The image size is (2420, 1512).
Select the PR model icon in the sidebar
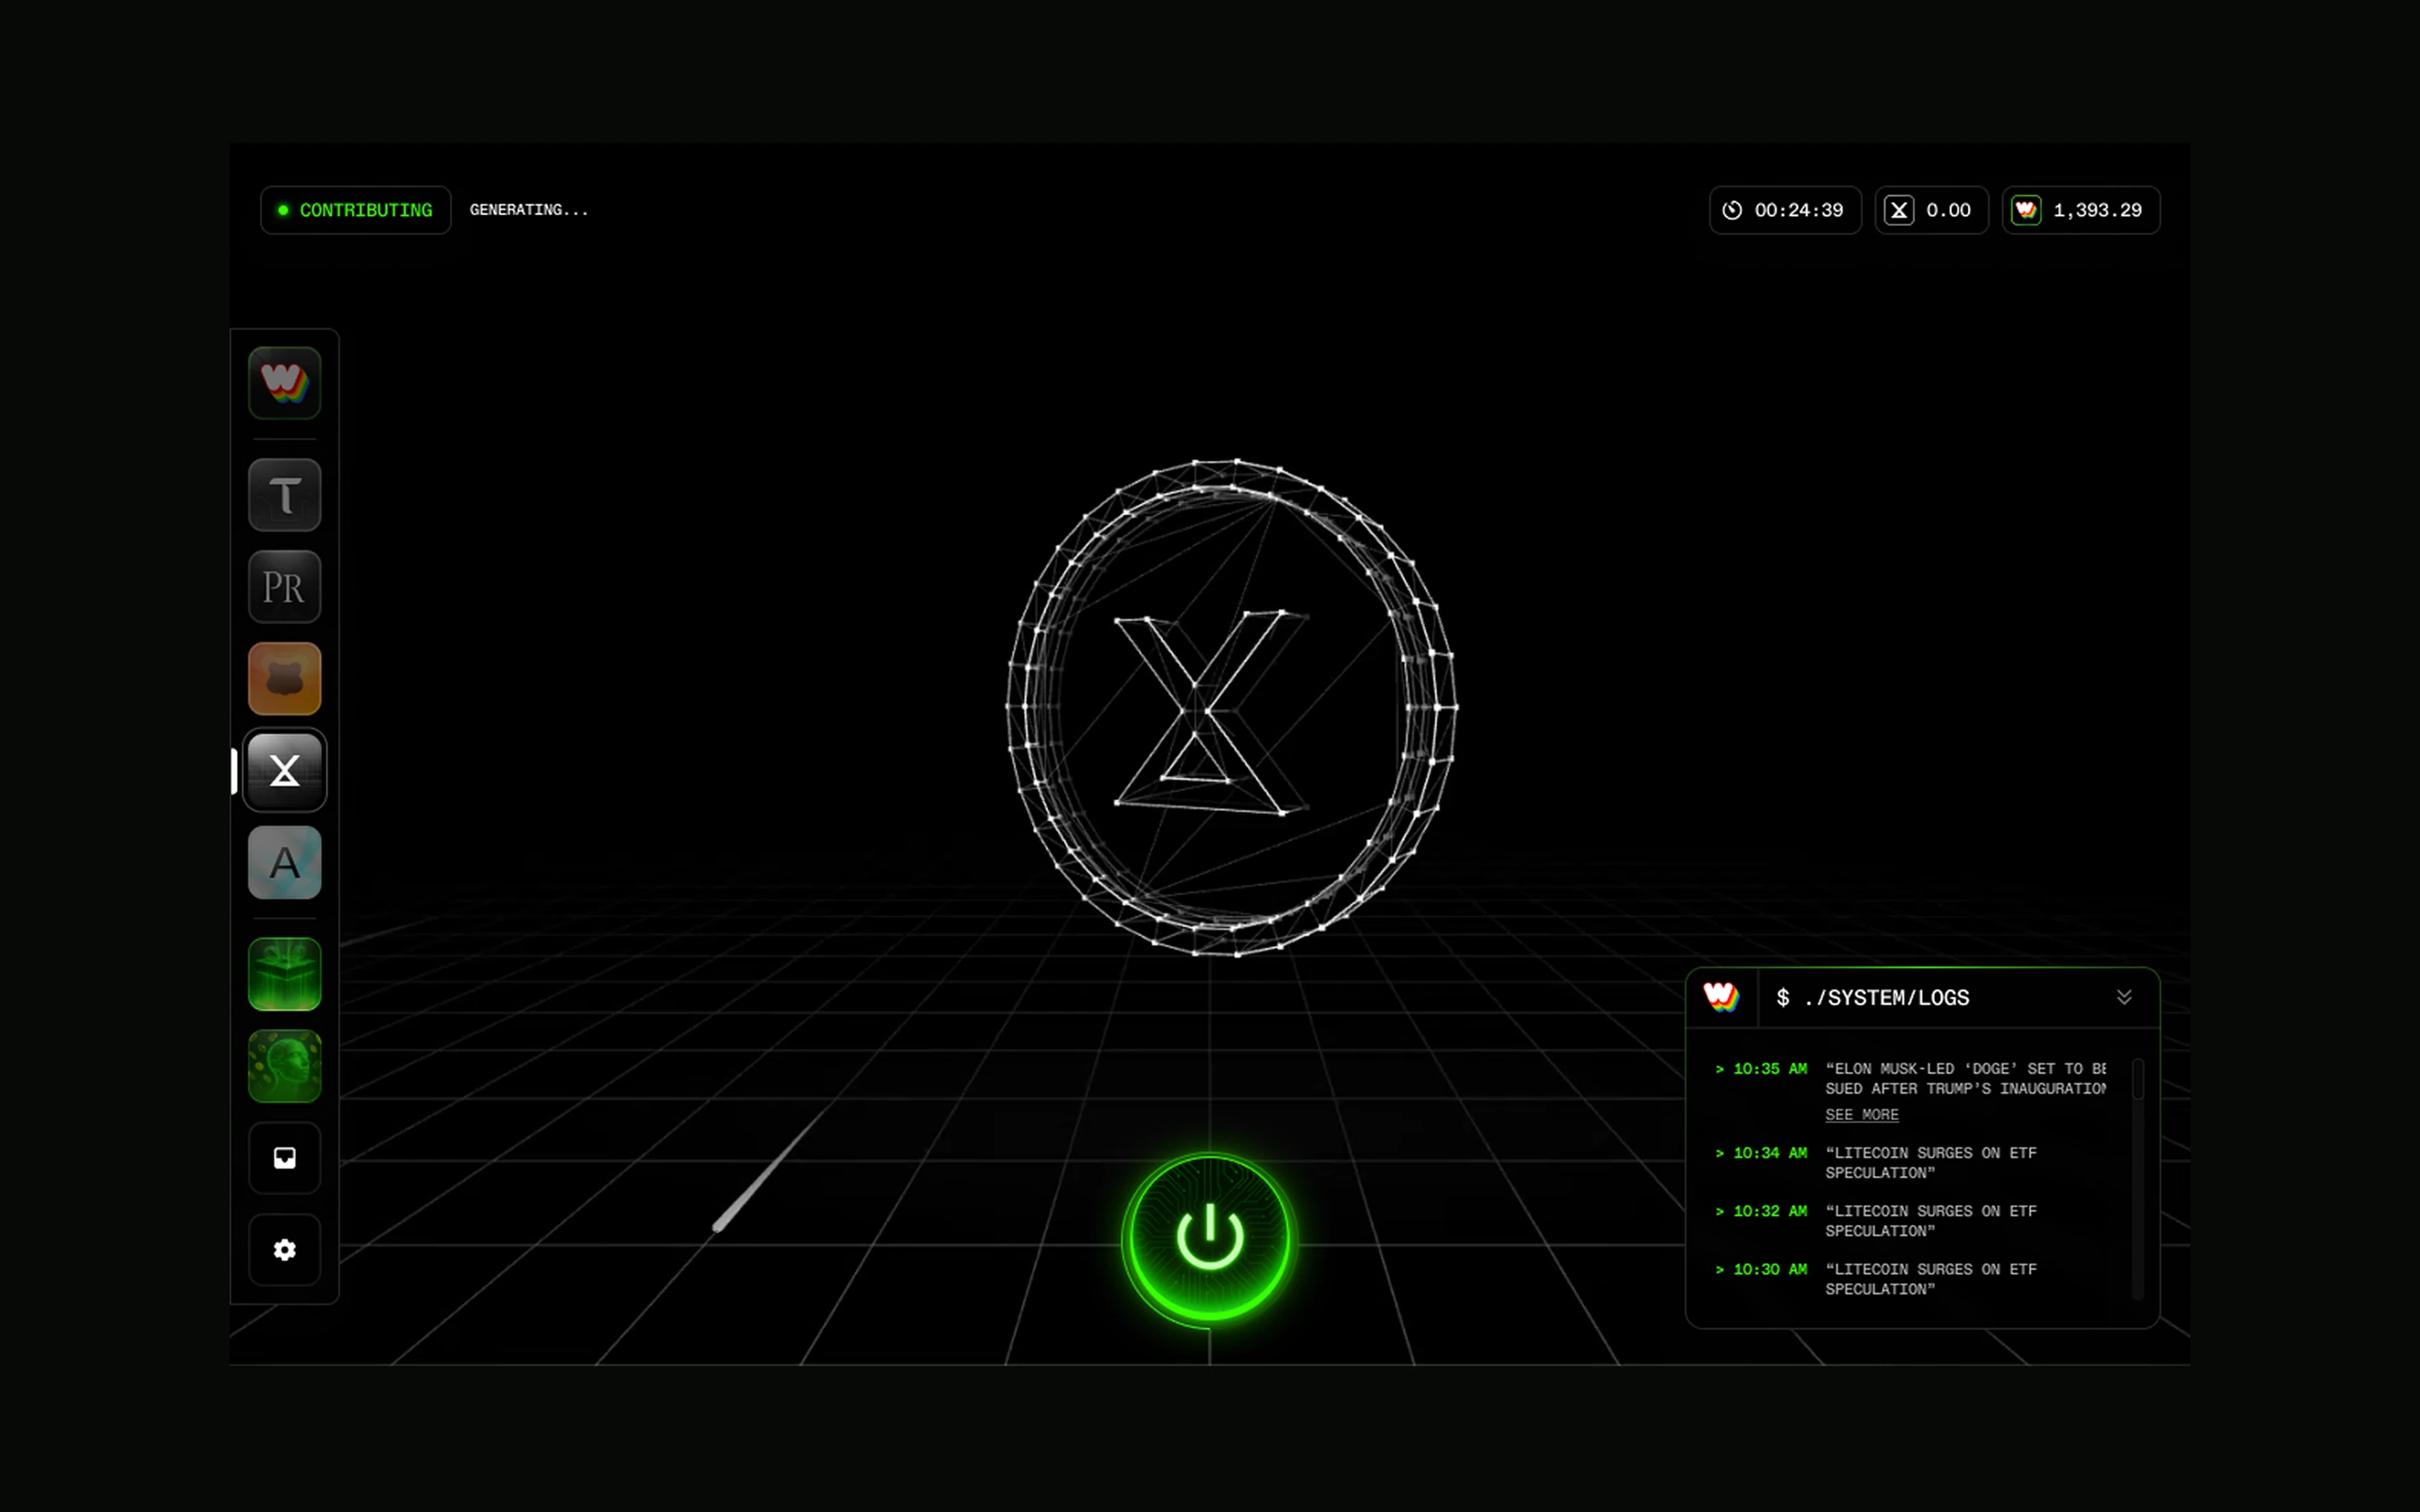point(284,587)
